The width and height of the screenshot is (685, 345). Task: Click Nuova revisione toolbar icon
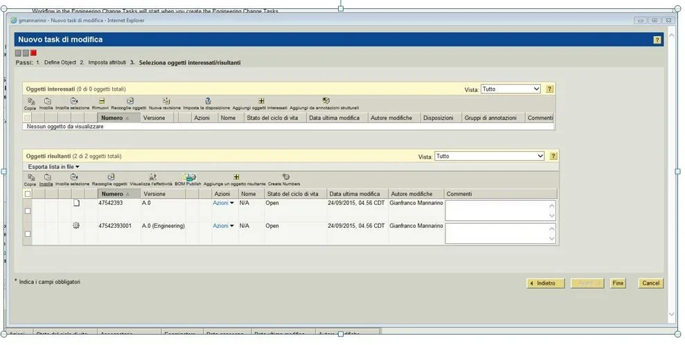coord(165,101)
